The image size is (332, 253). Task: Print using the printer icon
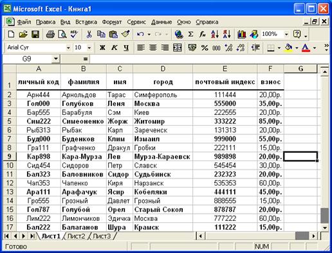tap(50, 34)
